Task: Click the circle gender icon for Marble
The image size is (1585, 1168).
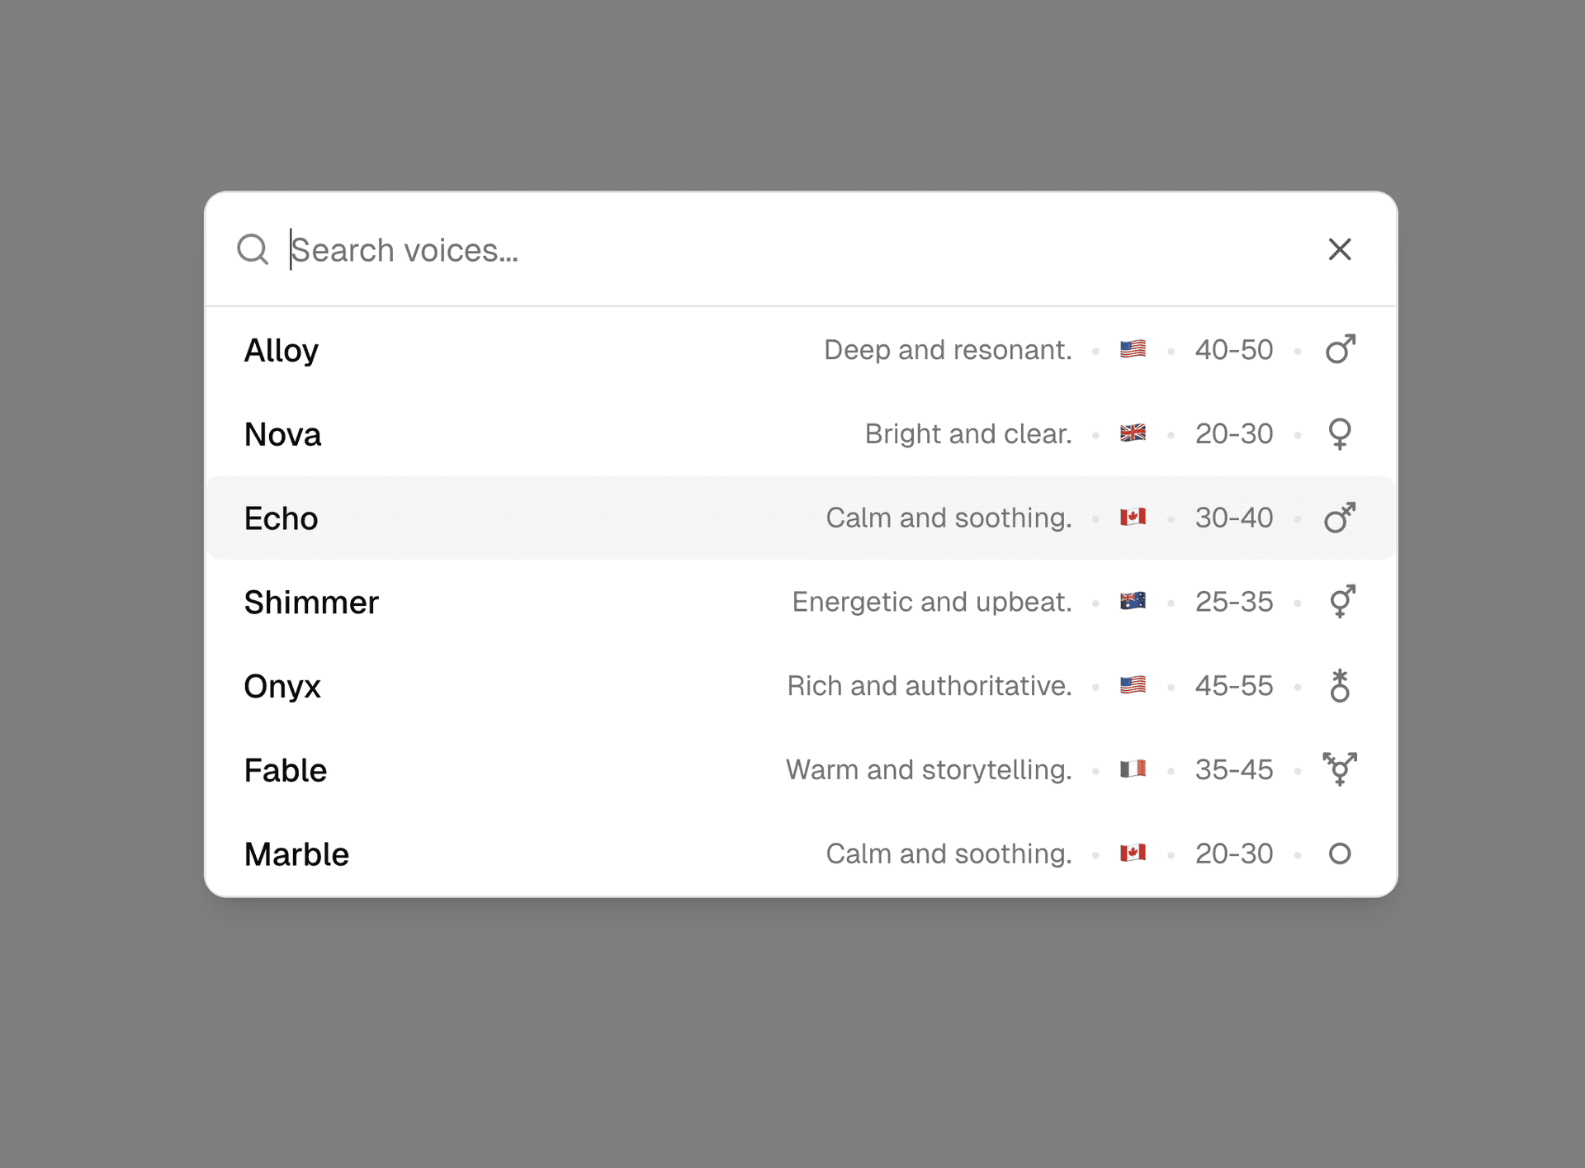Action: (1340, 854)
